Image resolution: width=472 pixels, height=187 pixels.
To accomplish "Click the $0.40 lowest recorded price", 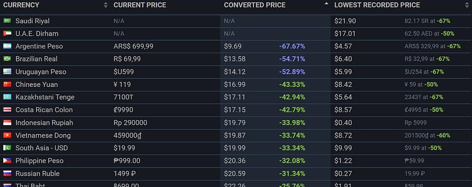I will click(343, 123).
